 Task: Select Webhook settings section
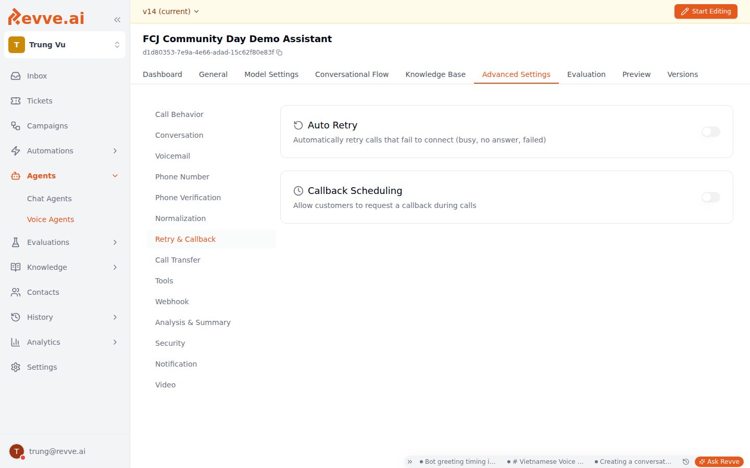[211, 302]
